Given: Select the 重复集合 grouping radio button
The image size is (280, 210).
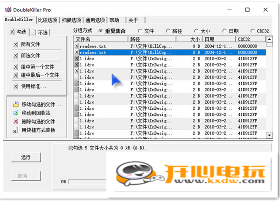Looking at the screenshot, I should (x=101, y=31).
